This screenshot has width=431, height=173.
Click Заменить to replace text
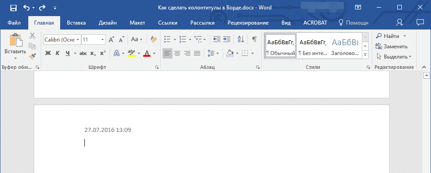tap(391, 46)
